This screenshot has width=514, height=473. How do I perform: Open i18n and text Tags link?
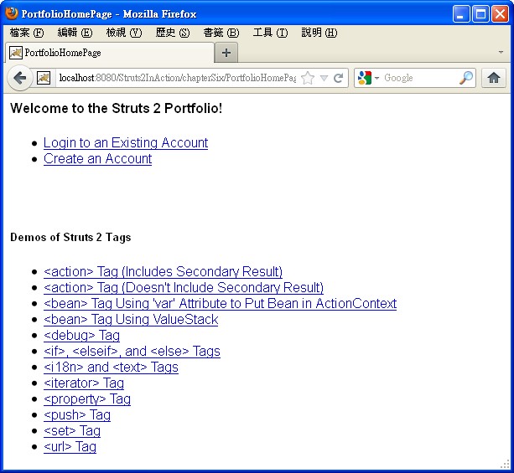click(111, 368)
